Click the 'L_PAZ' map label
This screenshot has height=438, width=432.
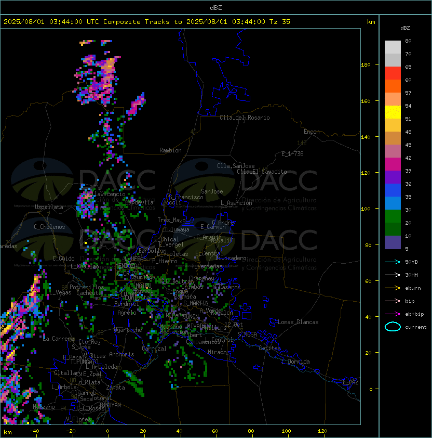pos(350,382)
